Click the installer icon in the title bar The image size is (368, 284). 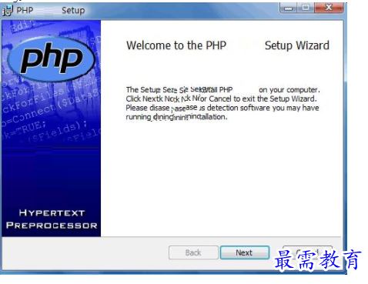8,11
